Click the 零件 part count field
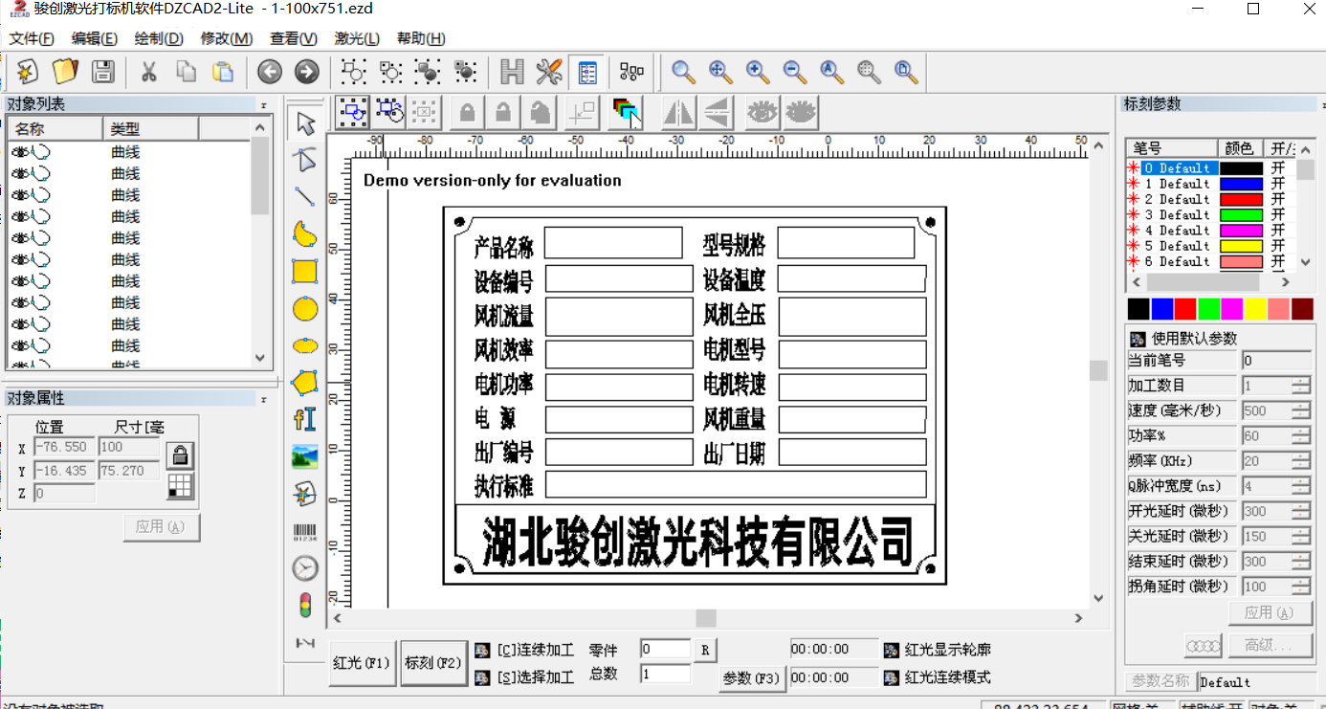Viewport: 1326px width, 709px height. (x=666, y=650)
